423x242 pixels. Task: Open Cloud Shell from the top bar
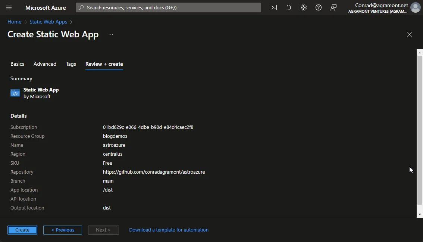(x=273, y=7)
